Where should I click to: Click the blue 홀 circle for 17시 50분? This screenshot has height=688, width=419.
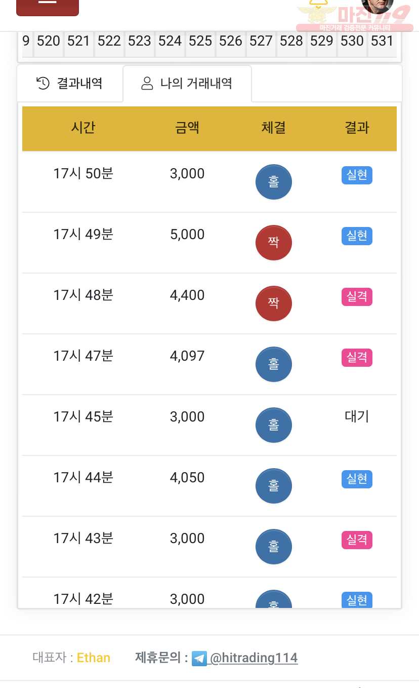tap(274, 182)
